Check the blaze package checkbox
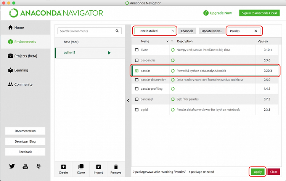Screen dimensions: 286x181 click(137, 50)
